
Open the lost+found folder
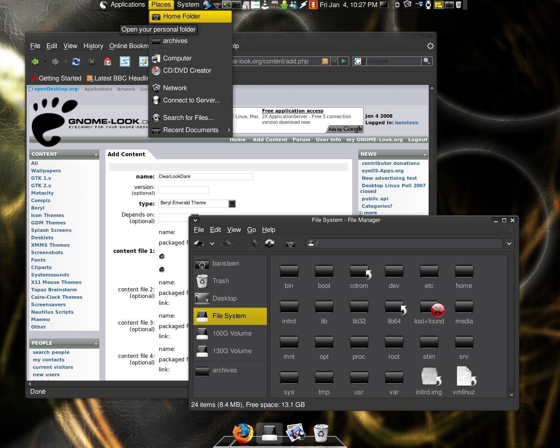click(x=429, y=312)
